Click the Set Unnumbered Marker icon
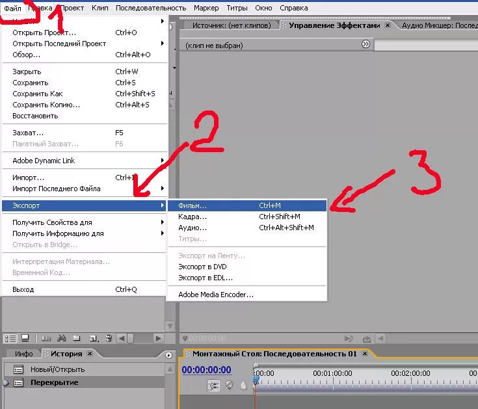This screenshot has height=409, width=478. tap(243, 386)
